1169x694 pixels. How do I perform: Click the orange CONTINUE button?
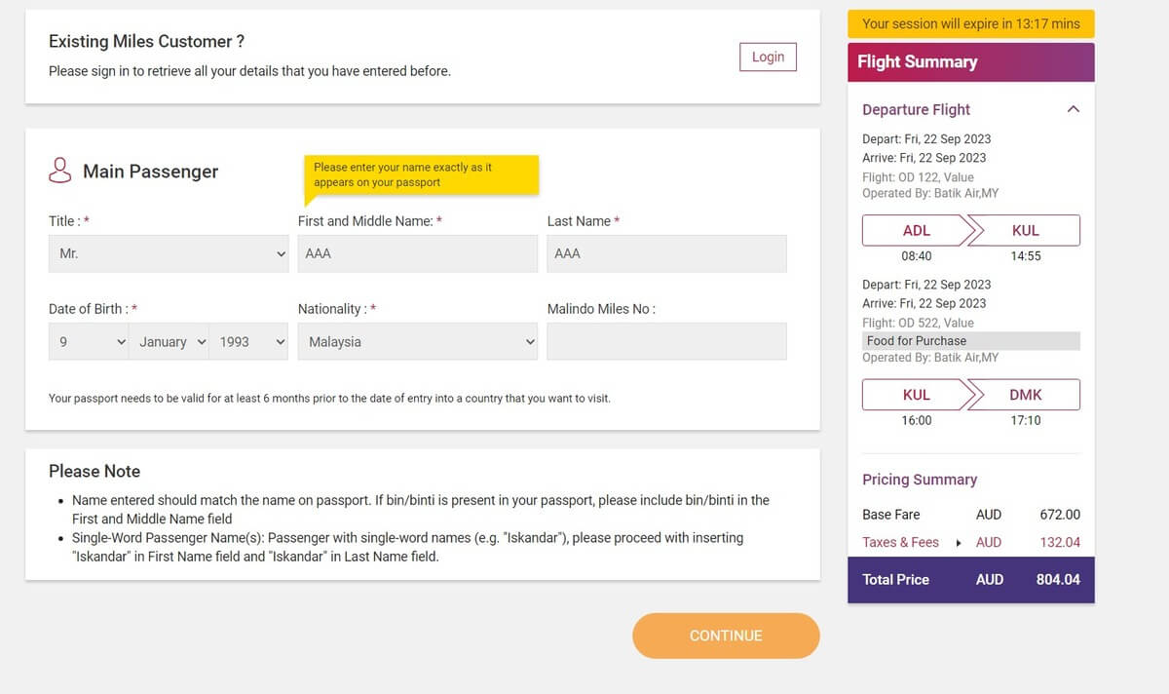pyautogui.click(x=726, y=636)
